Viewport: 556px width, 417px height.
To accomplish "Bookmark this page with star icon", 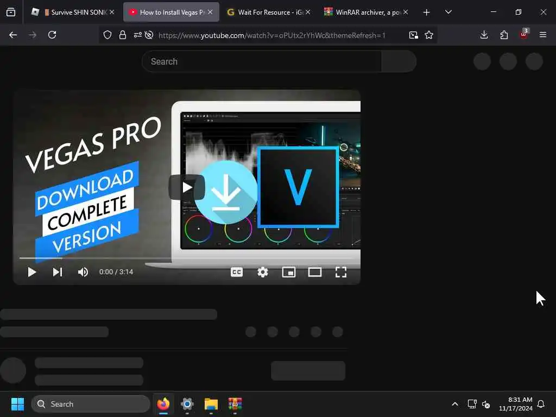I will tap(429, 35).
